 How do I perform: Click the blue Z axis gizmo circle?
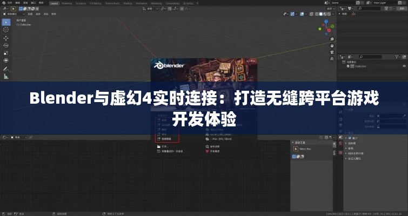coord(326,22)
